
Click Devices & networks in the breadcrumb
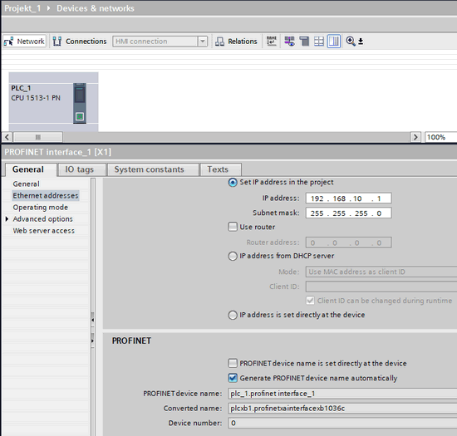pos(96,8)
